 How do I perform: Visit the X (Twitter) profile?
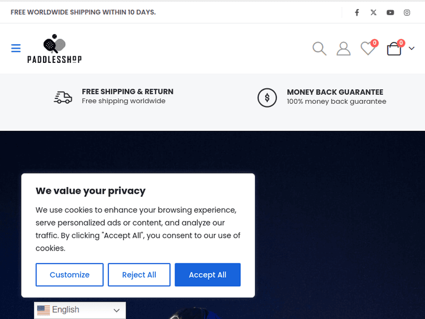click(x=373, y=12)
